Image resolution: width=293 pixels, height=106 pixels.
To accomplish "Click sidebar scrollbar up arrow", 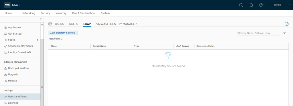I will (x=42, y=25).
